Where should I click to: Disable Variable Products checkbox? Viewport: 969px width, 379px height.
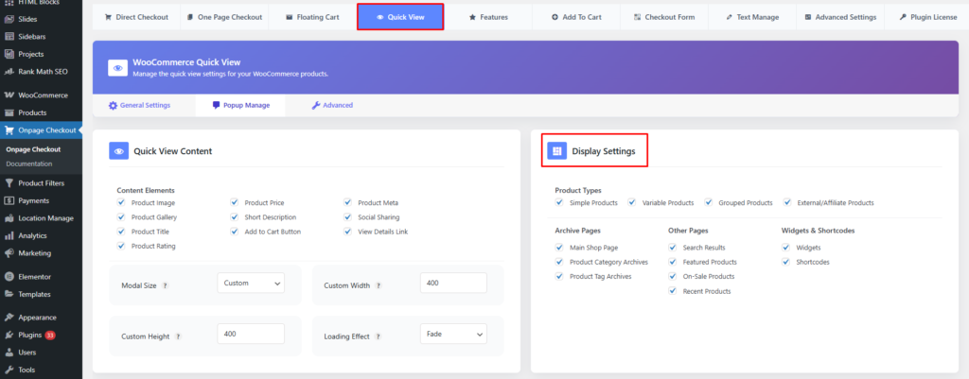pos(632,203)
